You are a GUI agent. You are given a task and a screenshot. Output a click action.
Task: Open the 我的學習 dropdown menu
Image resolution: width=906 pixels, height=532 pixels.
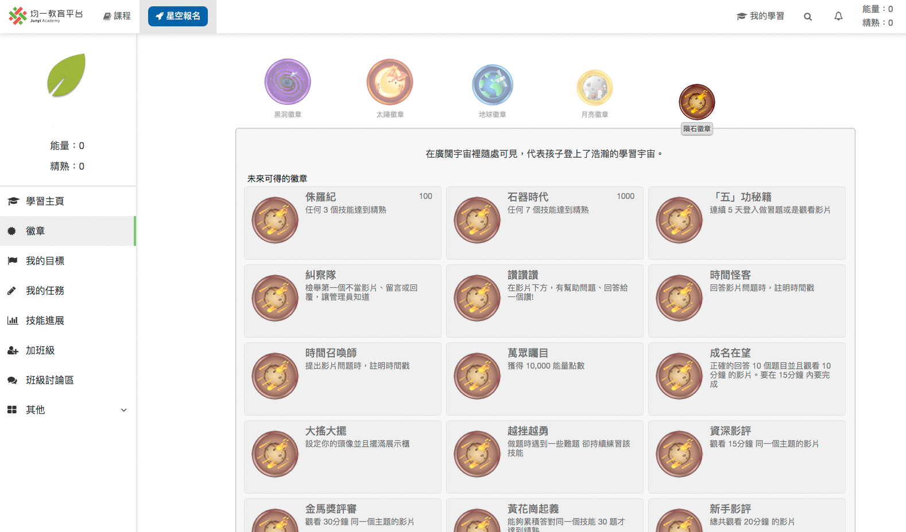[x=760, y=16]
